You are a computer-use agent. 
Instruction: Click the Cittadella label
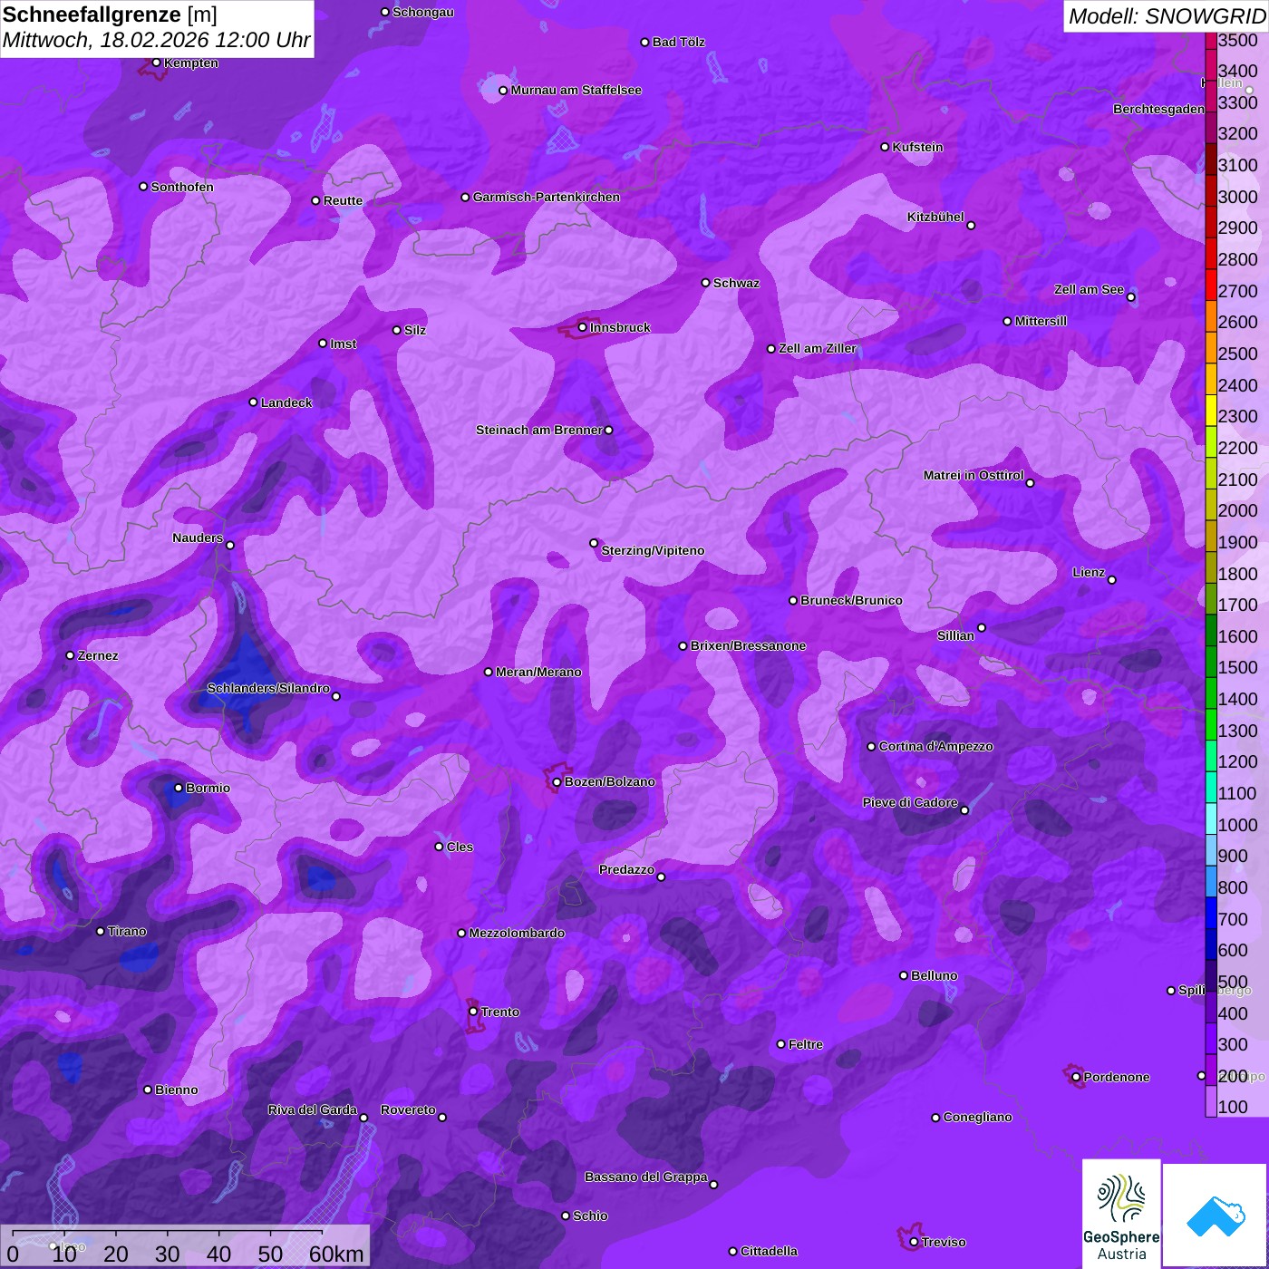[770, 1251]
